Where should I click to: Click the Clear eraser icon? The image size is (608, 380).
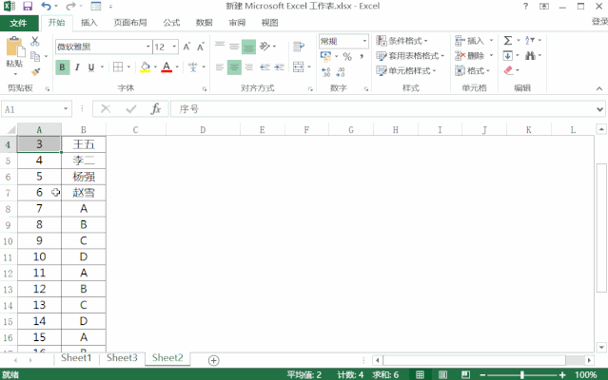[x=508, y=70]
